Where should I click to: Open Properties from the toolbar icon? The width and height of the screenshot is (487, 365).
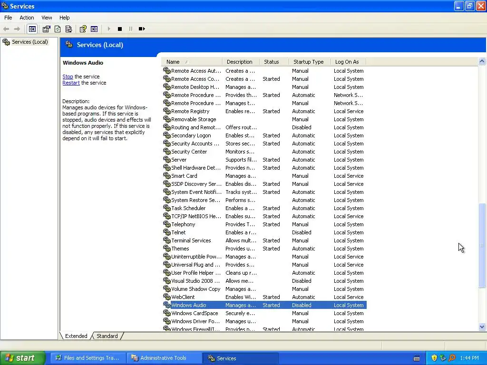point(46,29)
